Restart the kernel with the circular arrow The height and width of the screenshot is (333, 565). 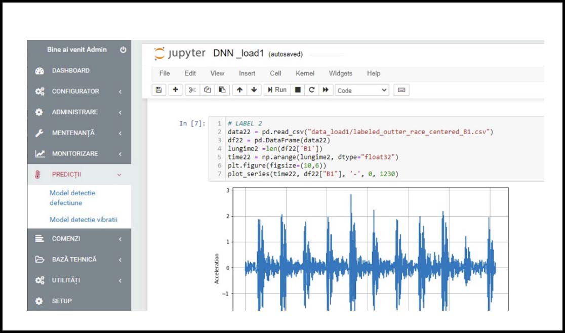coord(312,90)
